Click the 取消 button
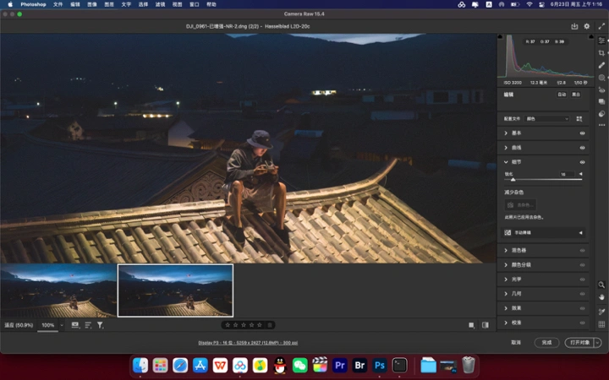Screen dimensions: 609x380 516,343
